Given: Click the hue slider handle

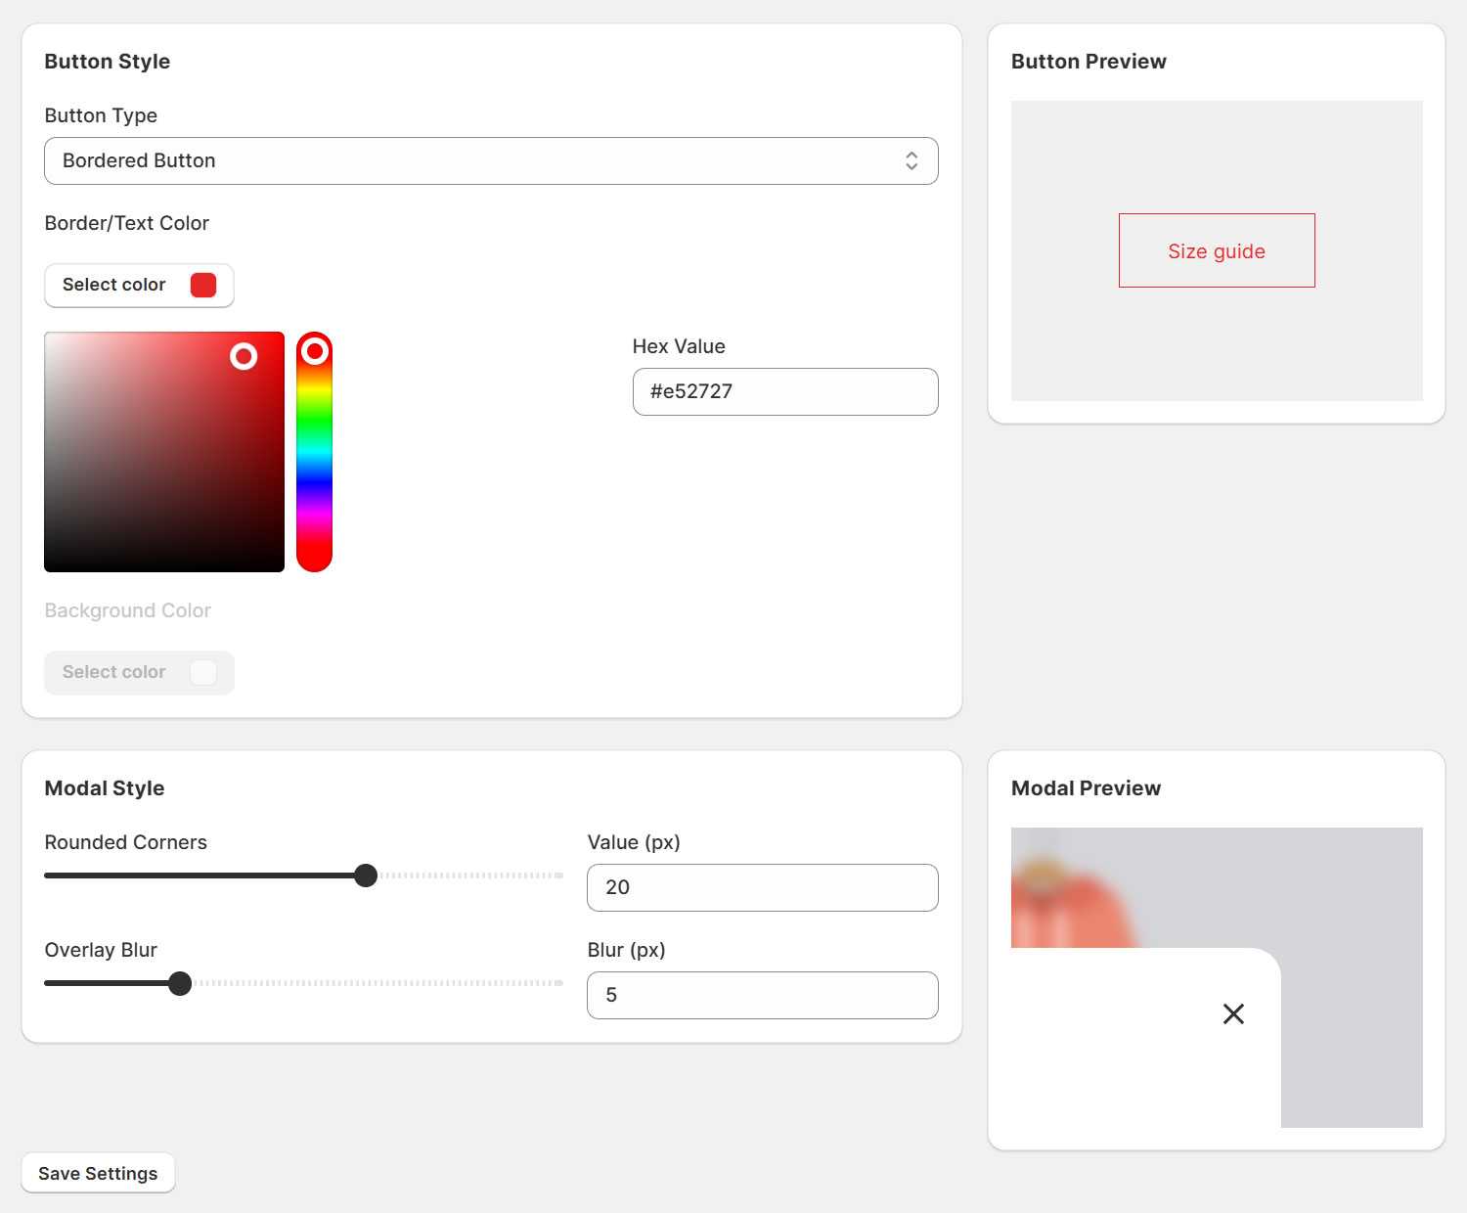Looking at the screenshot, I should tap(315, 350).
